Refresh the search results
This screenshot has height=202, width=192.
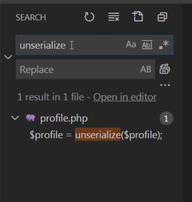(89, 17)
